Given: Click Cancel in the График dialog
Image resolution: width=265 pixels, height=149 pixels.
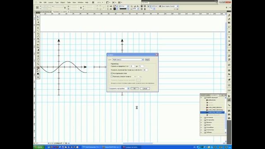Looking at the screenshot, I should 145,89.
